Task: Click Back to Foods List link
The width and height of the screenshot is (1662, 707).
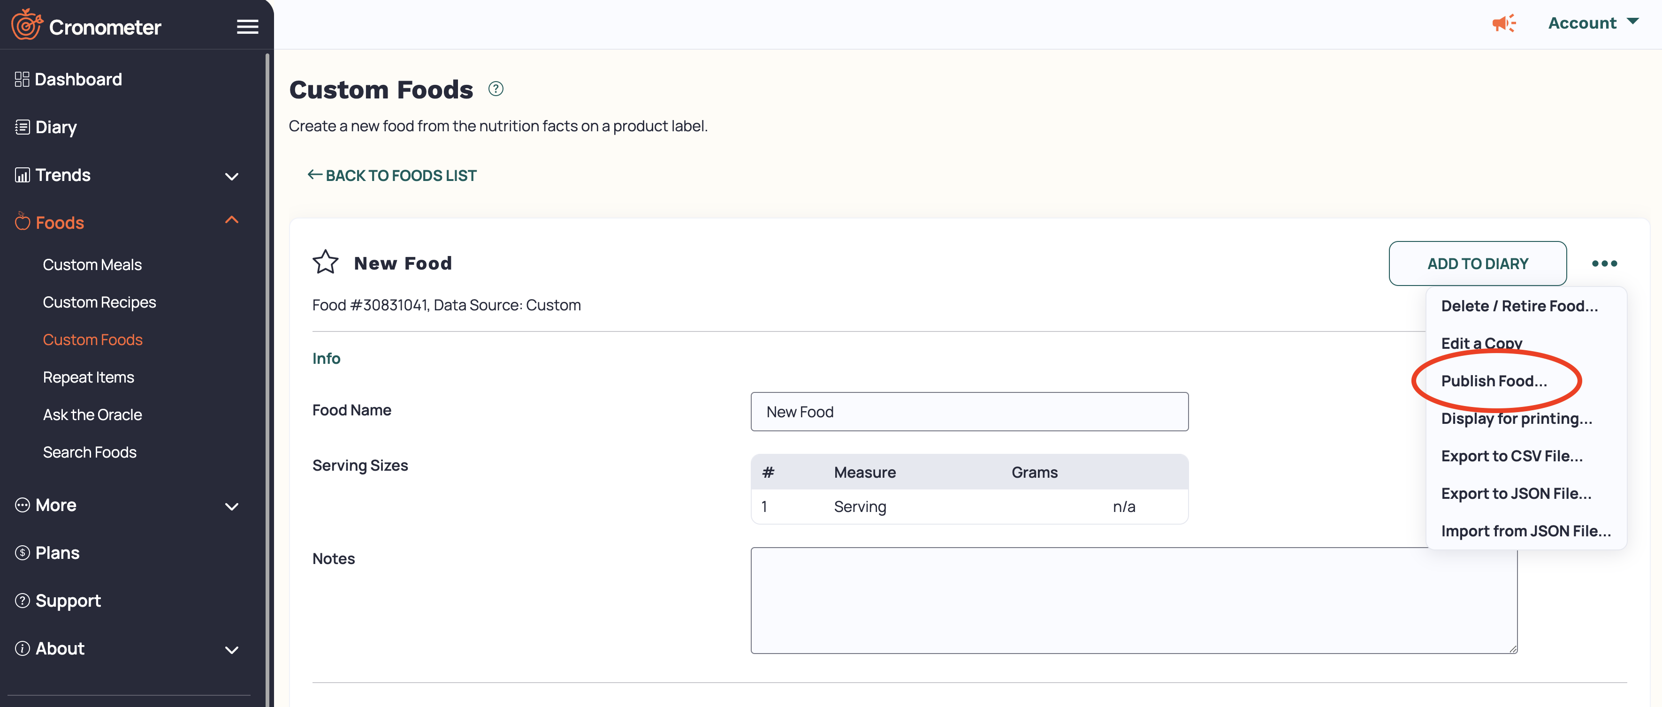Action: [392, 175]
